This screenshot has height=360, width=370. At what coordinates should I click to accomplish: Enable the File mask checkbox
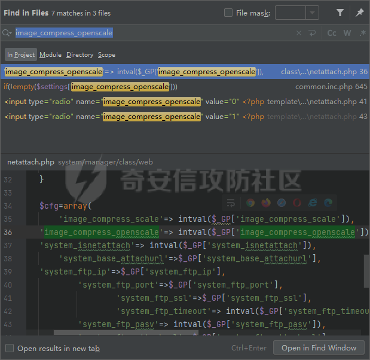[x=228, y=13]
